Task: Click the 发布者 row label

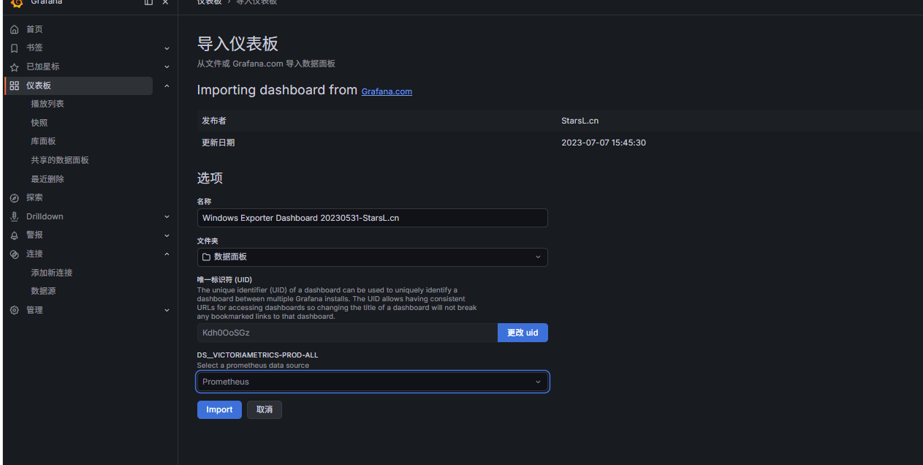Action: pyautogui.click(x=214, y=121)
